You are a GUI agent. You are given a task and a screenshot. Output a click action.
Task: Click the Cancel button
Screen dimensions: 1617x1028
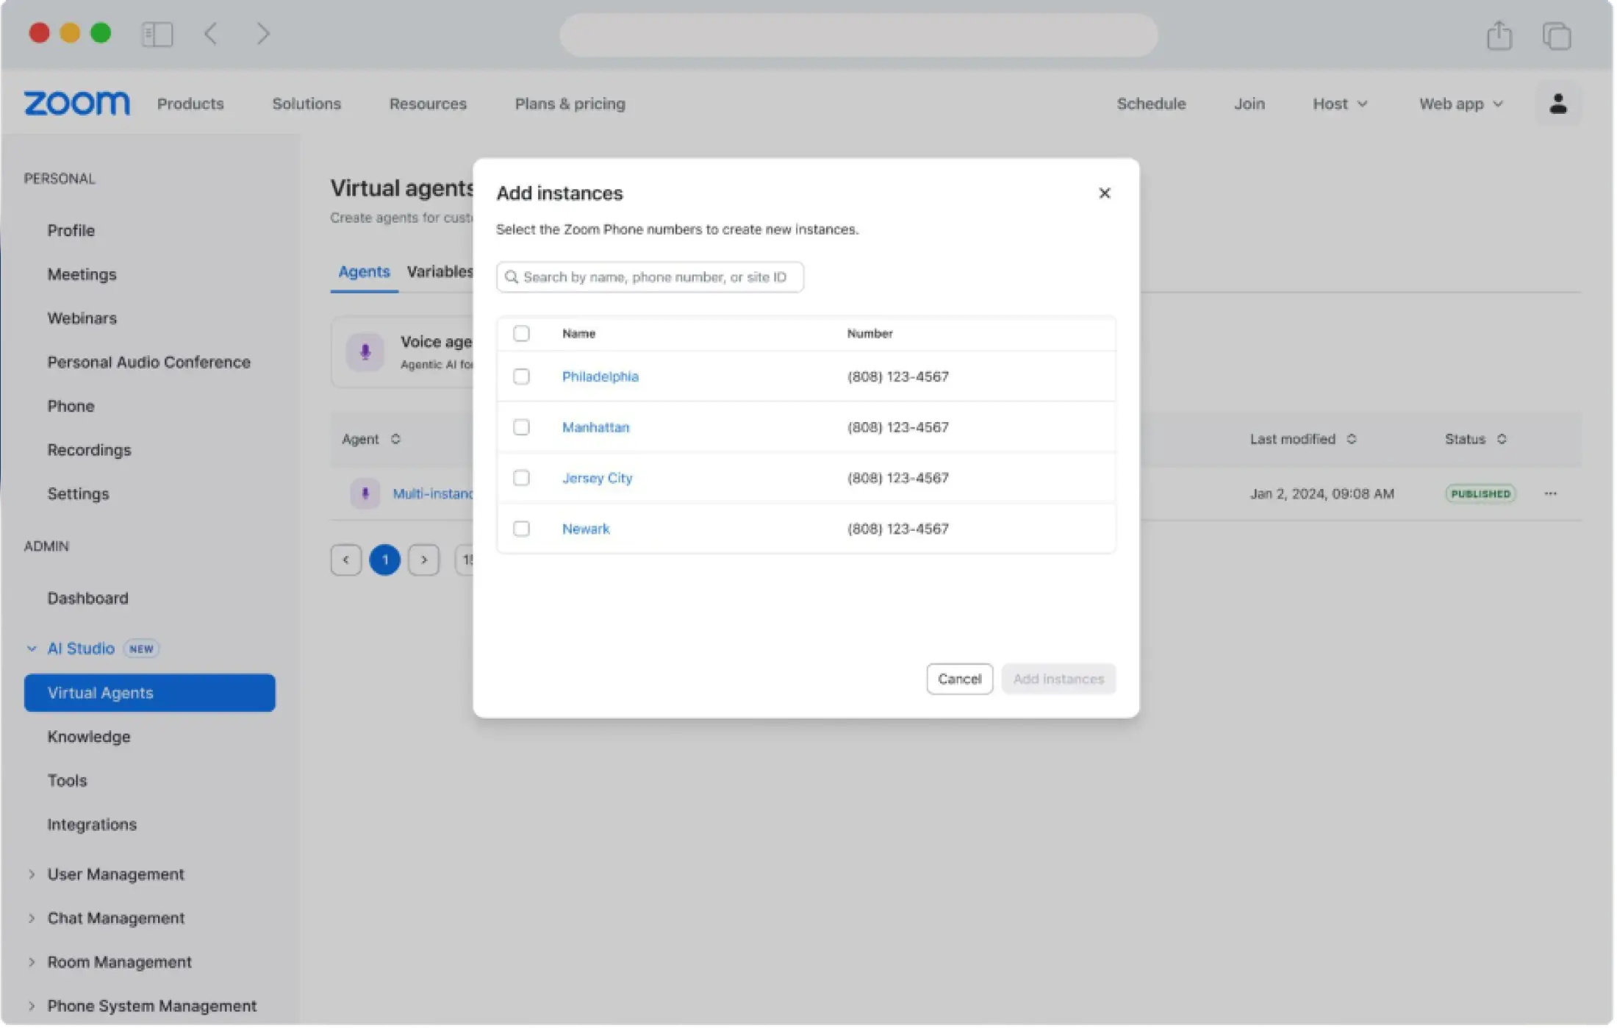(x=960, y=679)
